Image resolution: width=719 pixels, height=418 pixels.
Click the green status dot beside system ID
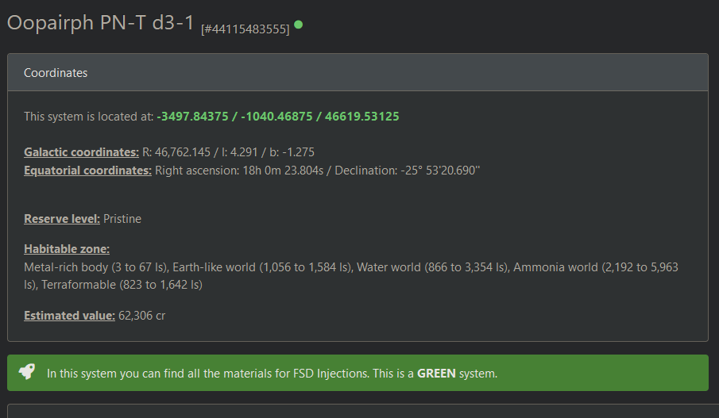coord(298,25)
